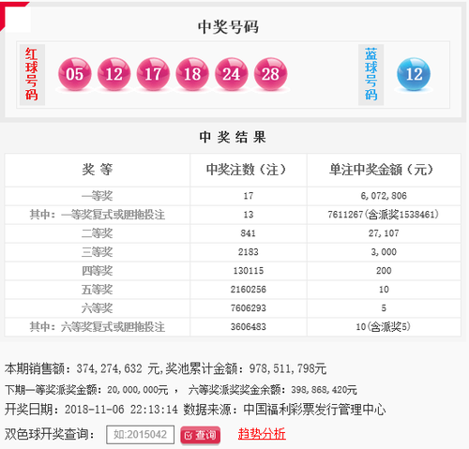Select first prize amount 6,072,806
This screenshot has height=449, width=469.
point(384,196)
